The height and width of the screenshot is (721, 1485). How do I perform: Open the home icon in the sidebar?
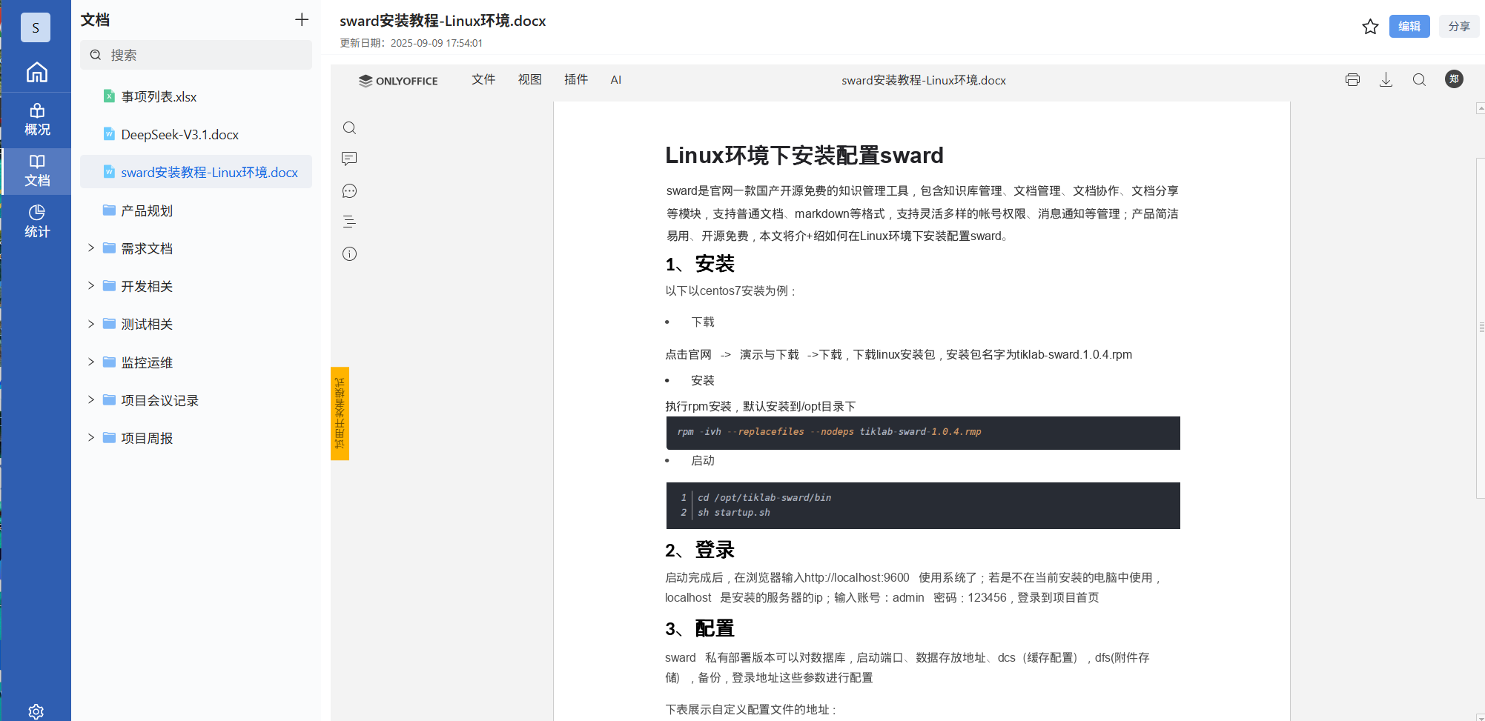click(36, 72)
